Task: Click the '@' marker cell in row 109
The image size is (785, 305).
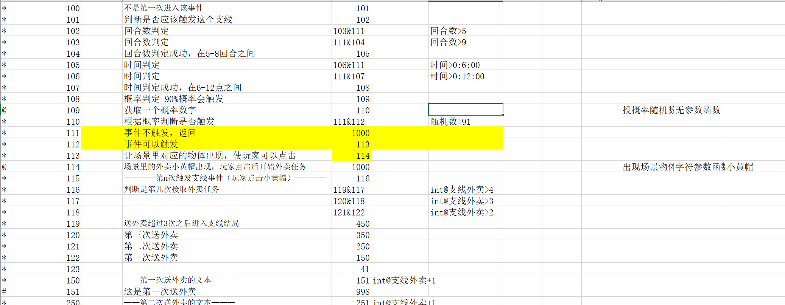Action: tap(20, 110)
